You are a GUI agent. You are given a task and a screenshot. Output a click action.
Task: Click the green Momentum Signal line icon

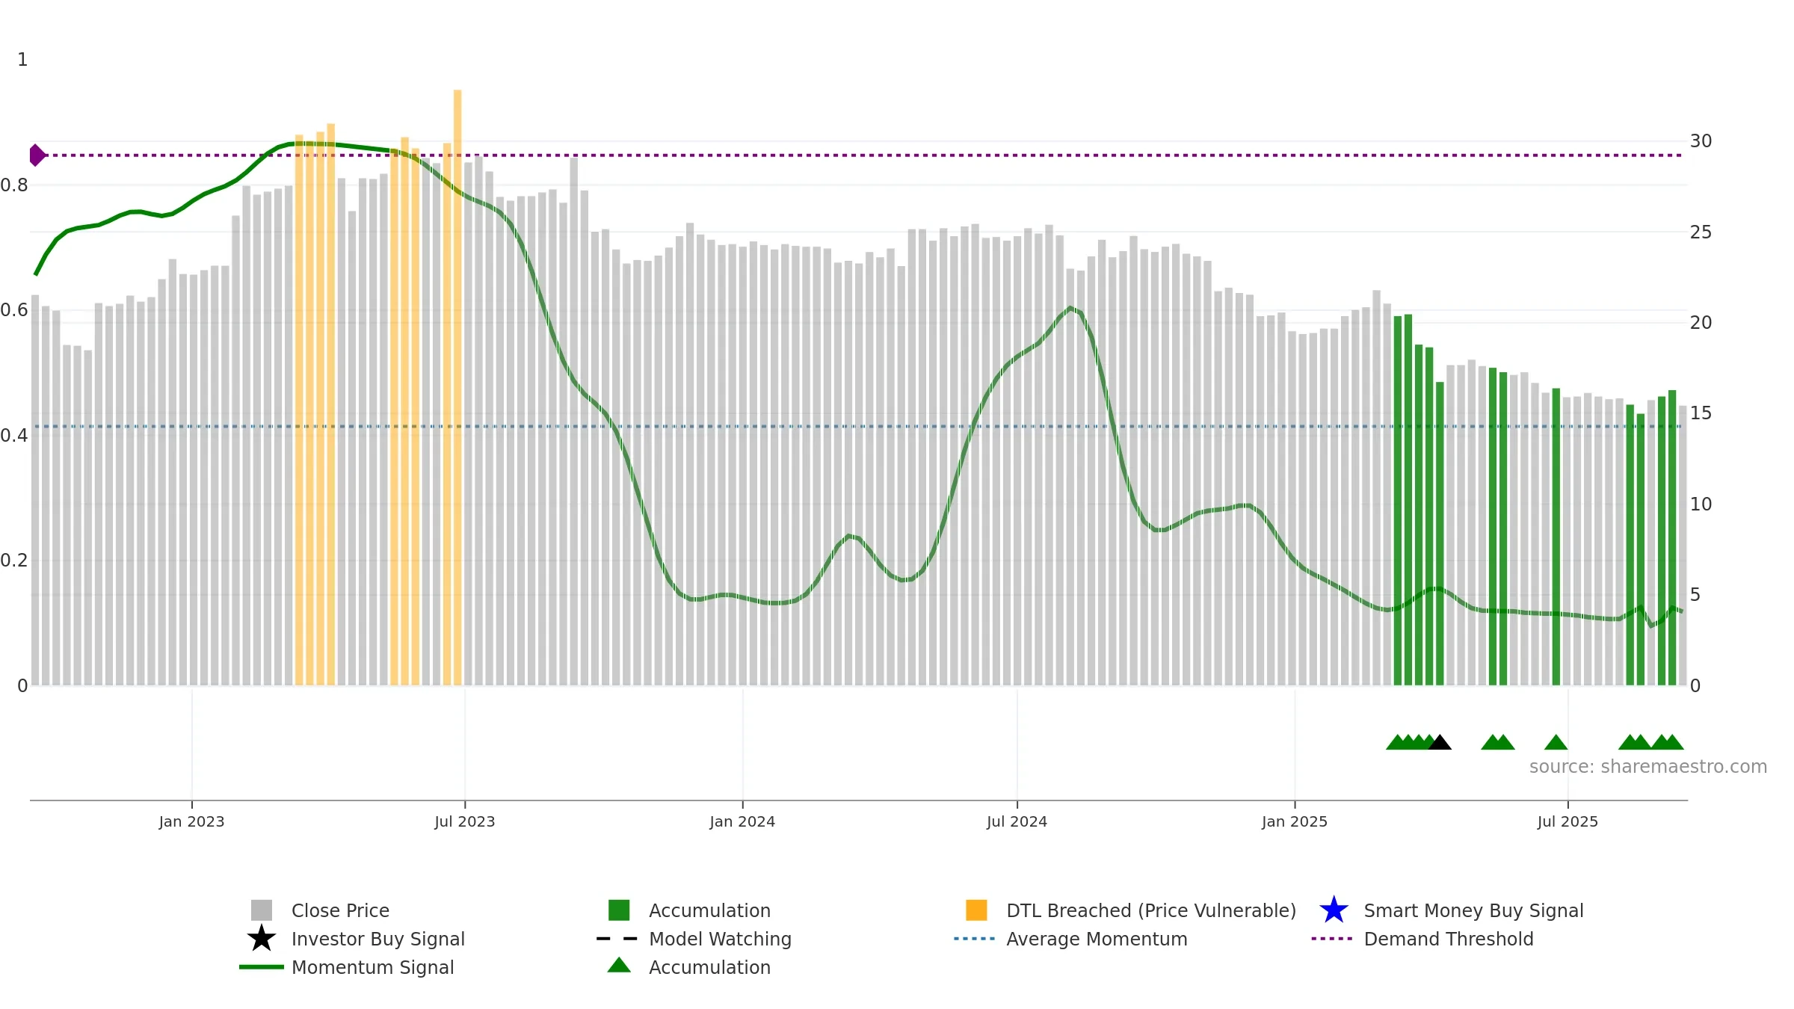point(262,967)
